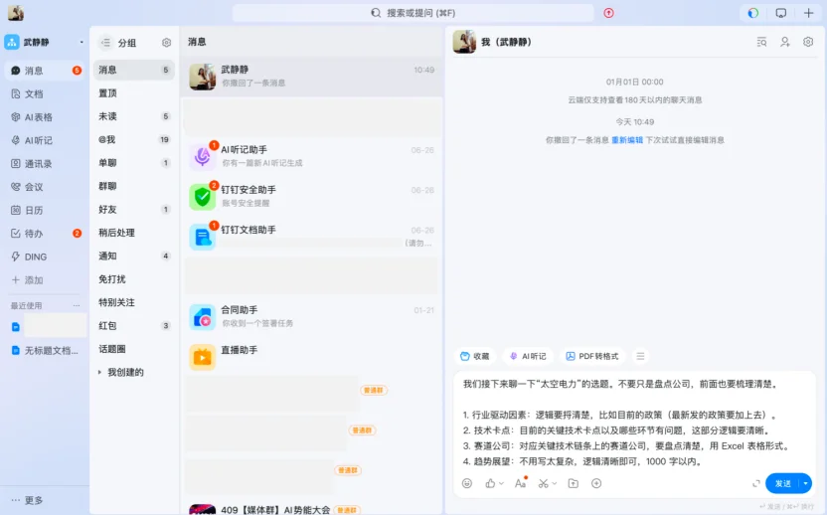
Task: Select the 话题圈 group
Action: (x=134, y=348)
